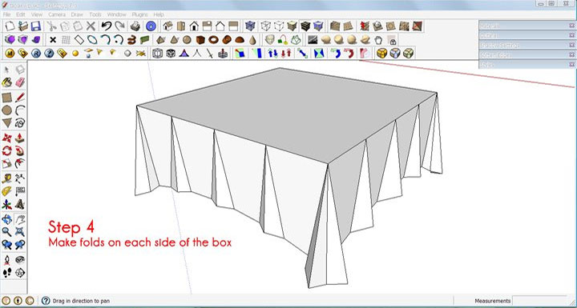Click the black X icon in second toolbar row

[53, 40]
